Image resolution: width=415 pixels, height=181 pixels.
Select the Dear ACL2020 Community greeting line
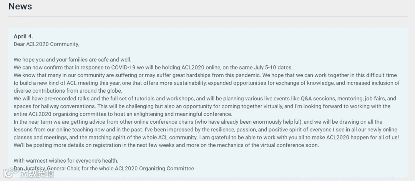point(46,44)
